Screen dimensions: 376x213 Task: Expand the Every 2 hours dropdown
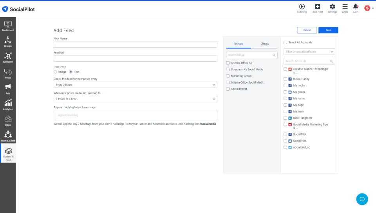[135, 85]
